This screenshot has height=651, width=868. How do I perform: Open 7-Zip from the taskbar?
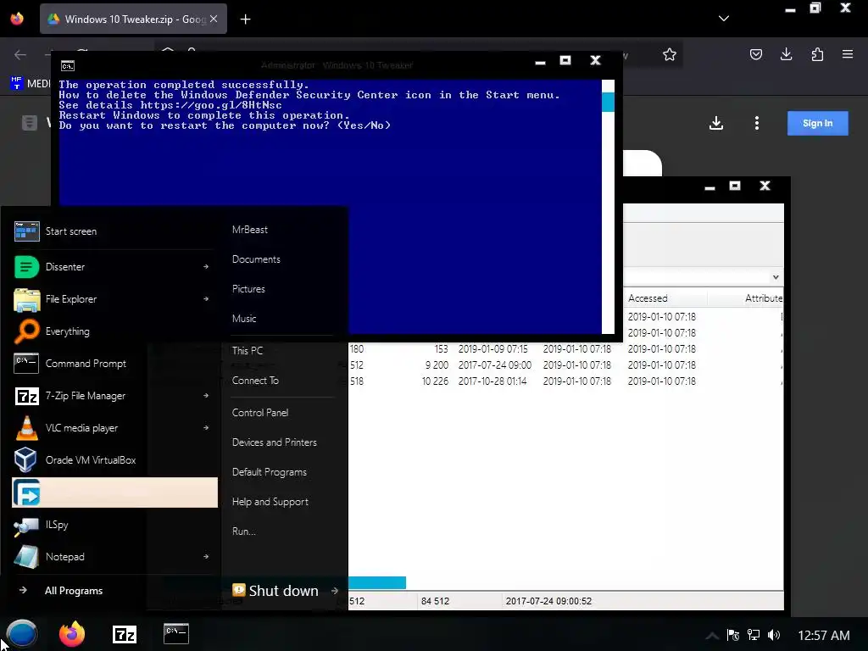click(x=124, y=634)
